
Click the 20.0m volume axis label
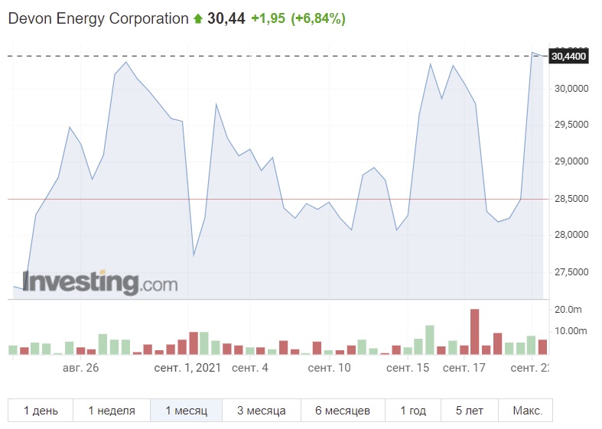[x=568, y=310]
